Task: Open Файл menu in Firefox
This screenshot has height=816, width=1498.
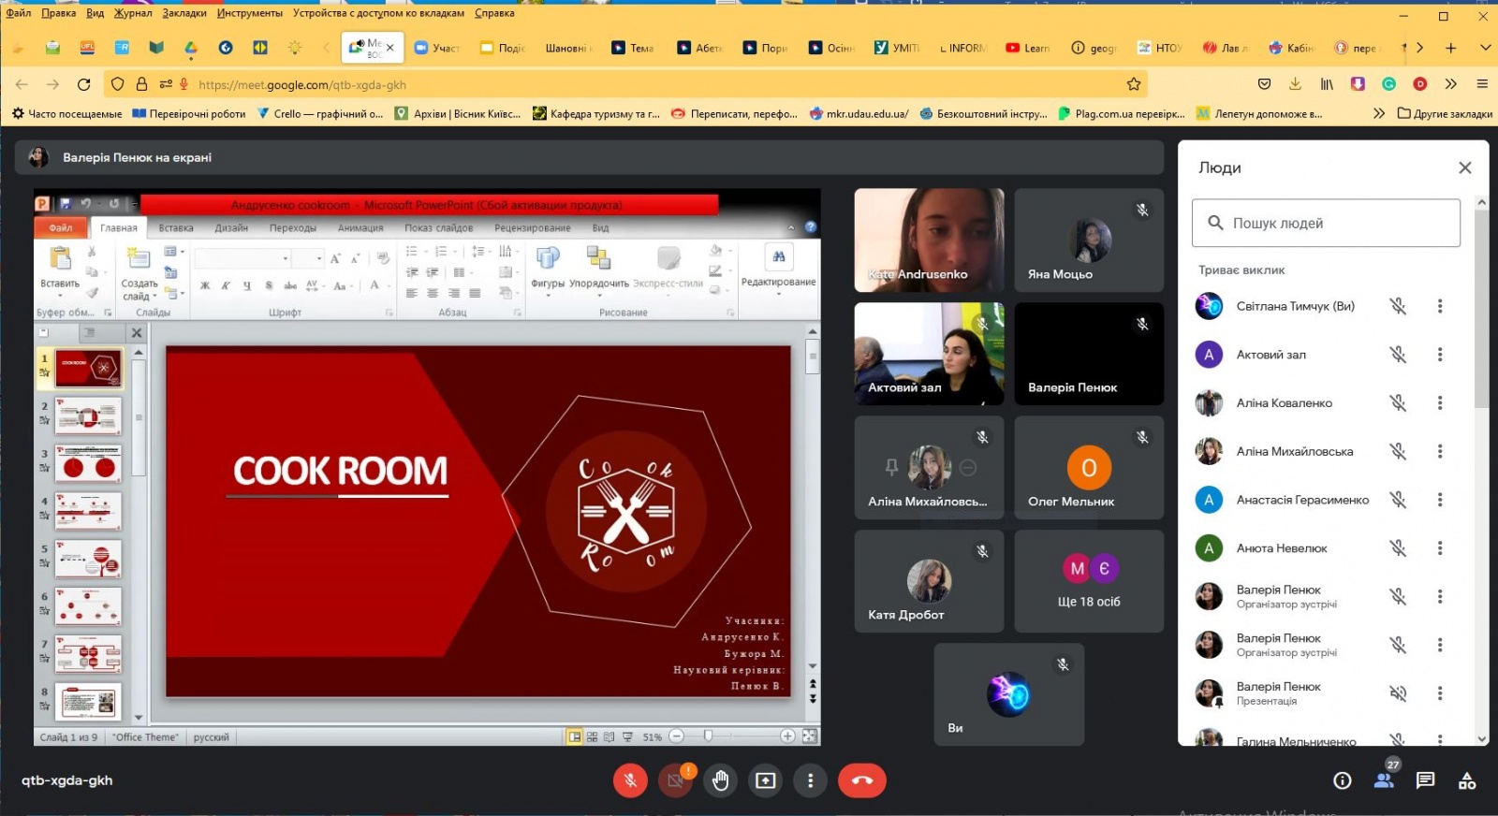Action: click(x=19, y=13)
